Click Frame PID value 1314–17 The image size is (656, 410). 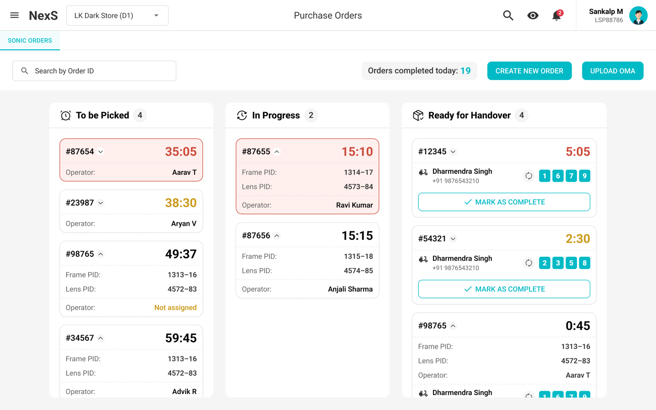click(358, 172)
